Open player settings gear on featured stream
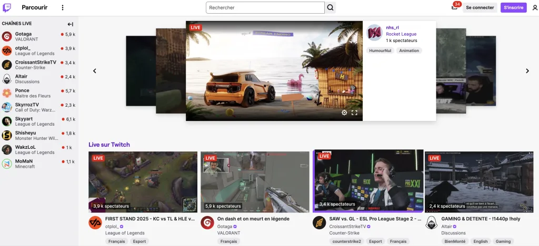Viewport: 539px width, 246px height. [x=344, y=112]
